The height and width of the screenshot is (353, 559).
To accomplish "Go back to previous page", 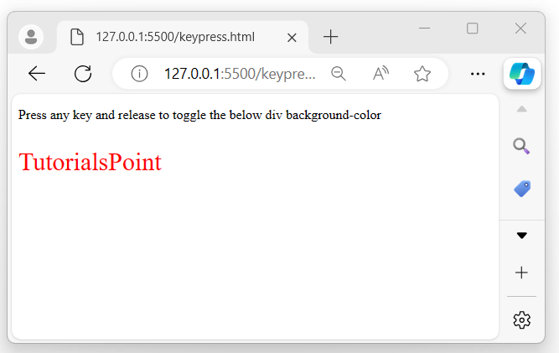I will coord(36,74).
